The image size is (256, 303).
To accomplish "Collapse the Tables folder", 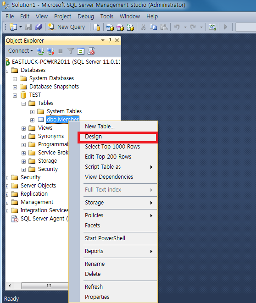I will [23, 104].
